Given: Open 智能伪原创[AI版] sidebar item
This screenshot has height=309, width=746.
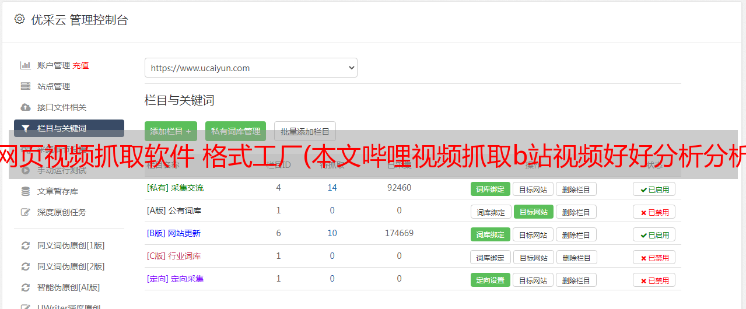Looking at the screenshot, I should pos(69,287).
